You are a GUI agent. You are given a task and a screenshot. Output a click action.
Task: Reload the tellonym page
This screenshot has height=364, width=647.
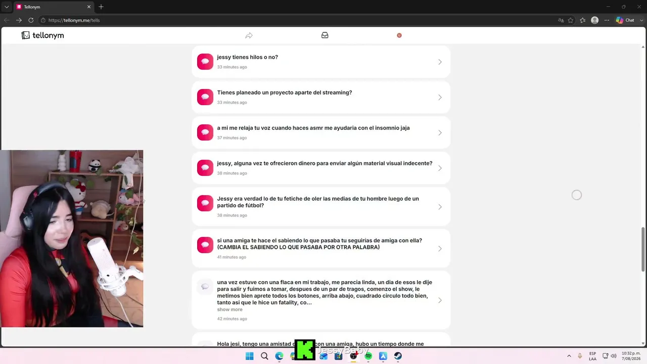(x=31, y=20)
